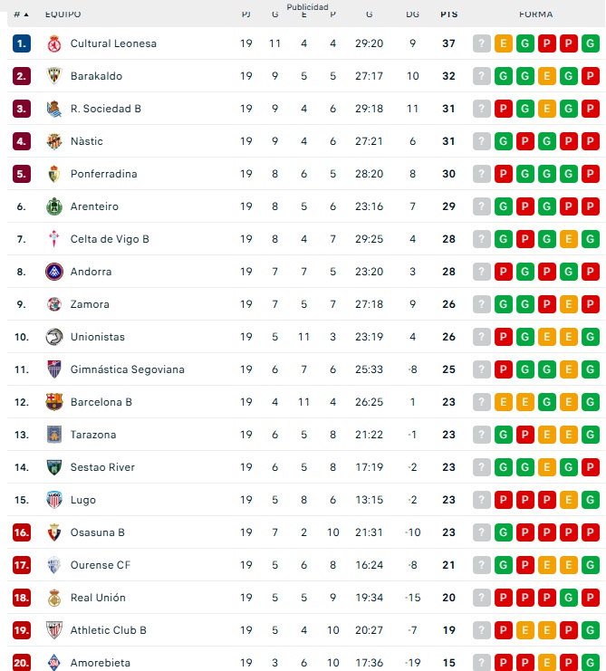Click the Zamora club crest icon
Image resolution: width=606 pixels, height=671 pixels.
(54, 304)
